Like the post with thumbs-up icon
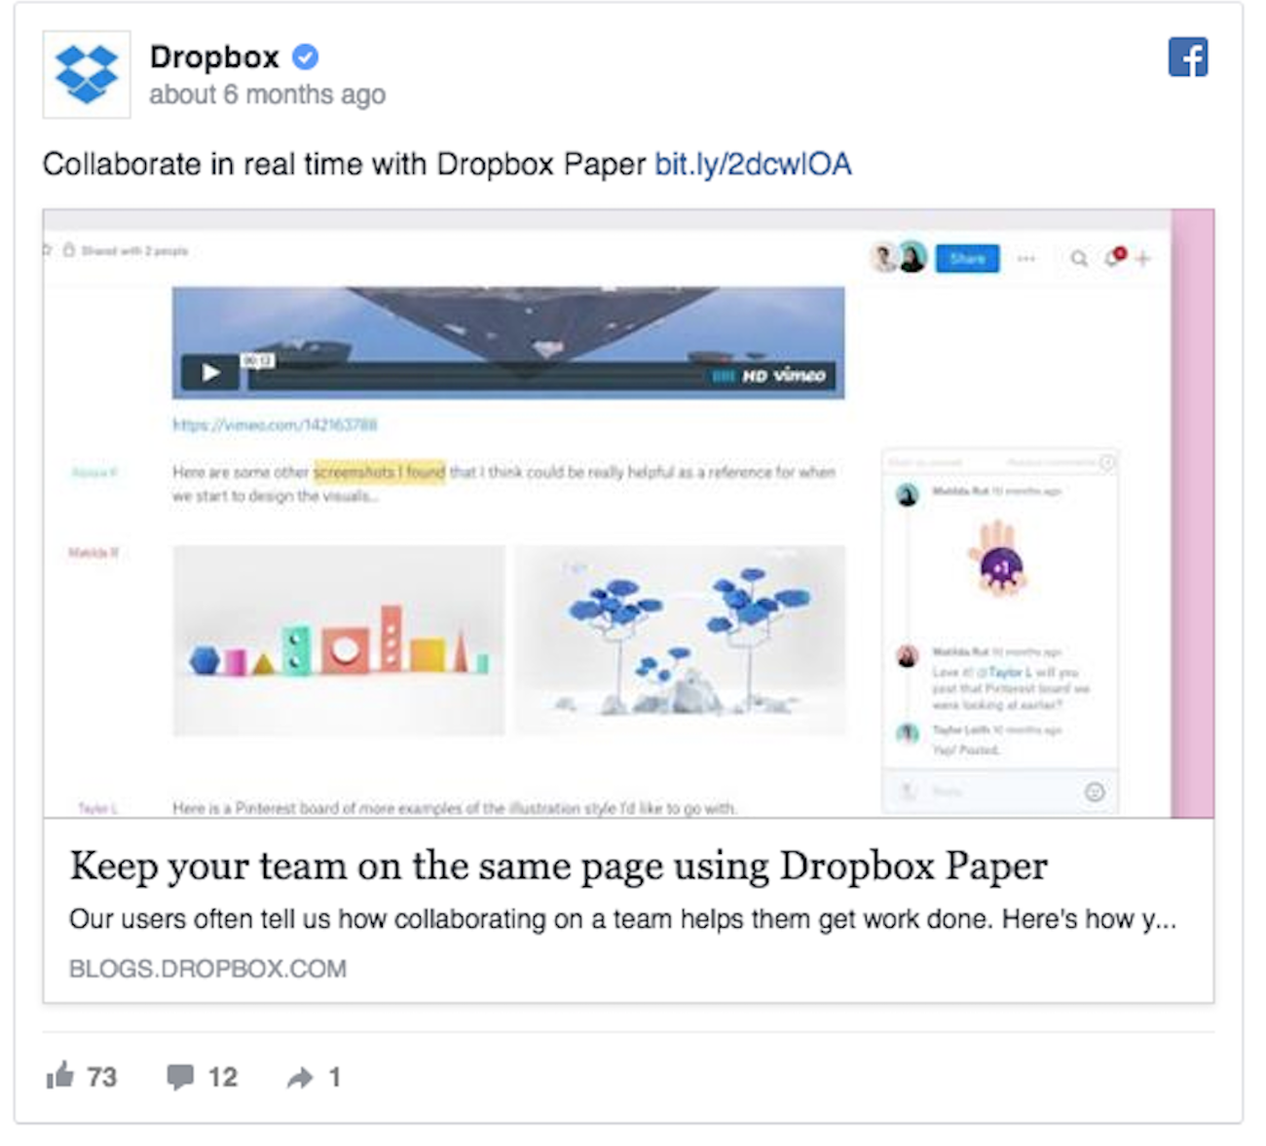The width and height of the screenshot is (1266, 1146). [60, 1076]
